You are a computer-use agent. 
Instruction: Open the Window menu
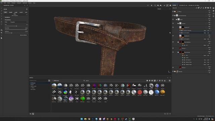click(x=13, y=3)
